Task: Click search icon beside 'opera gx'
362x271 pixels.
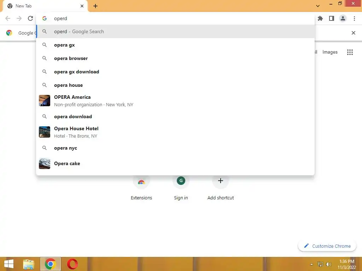Action: [x=45, y=45]
